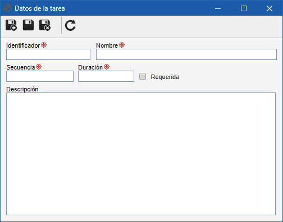Click the Duración label
Image resolution: width=283 pixels, height=222 pixels.
point(90,67)
